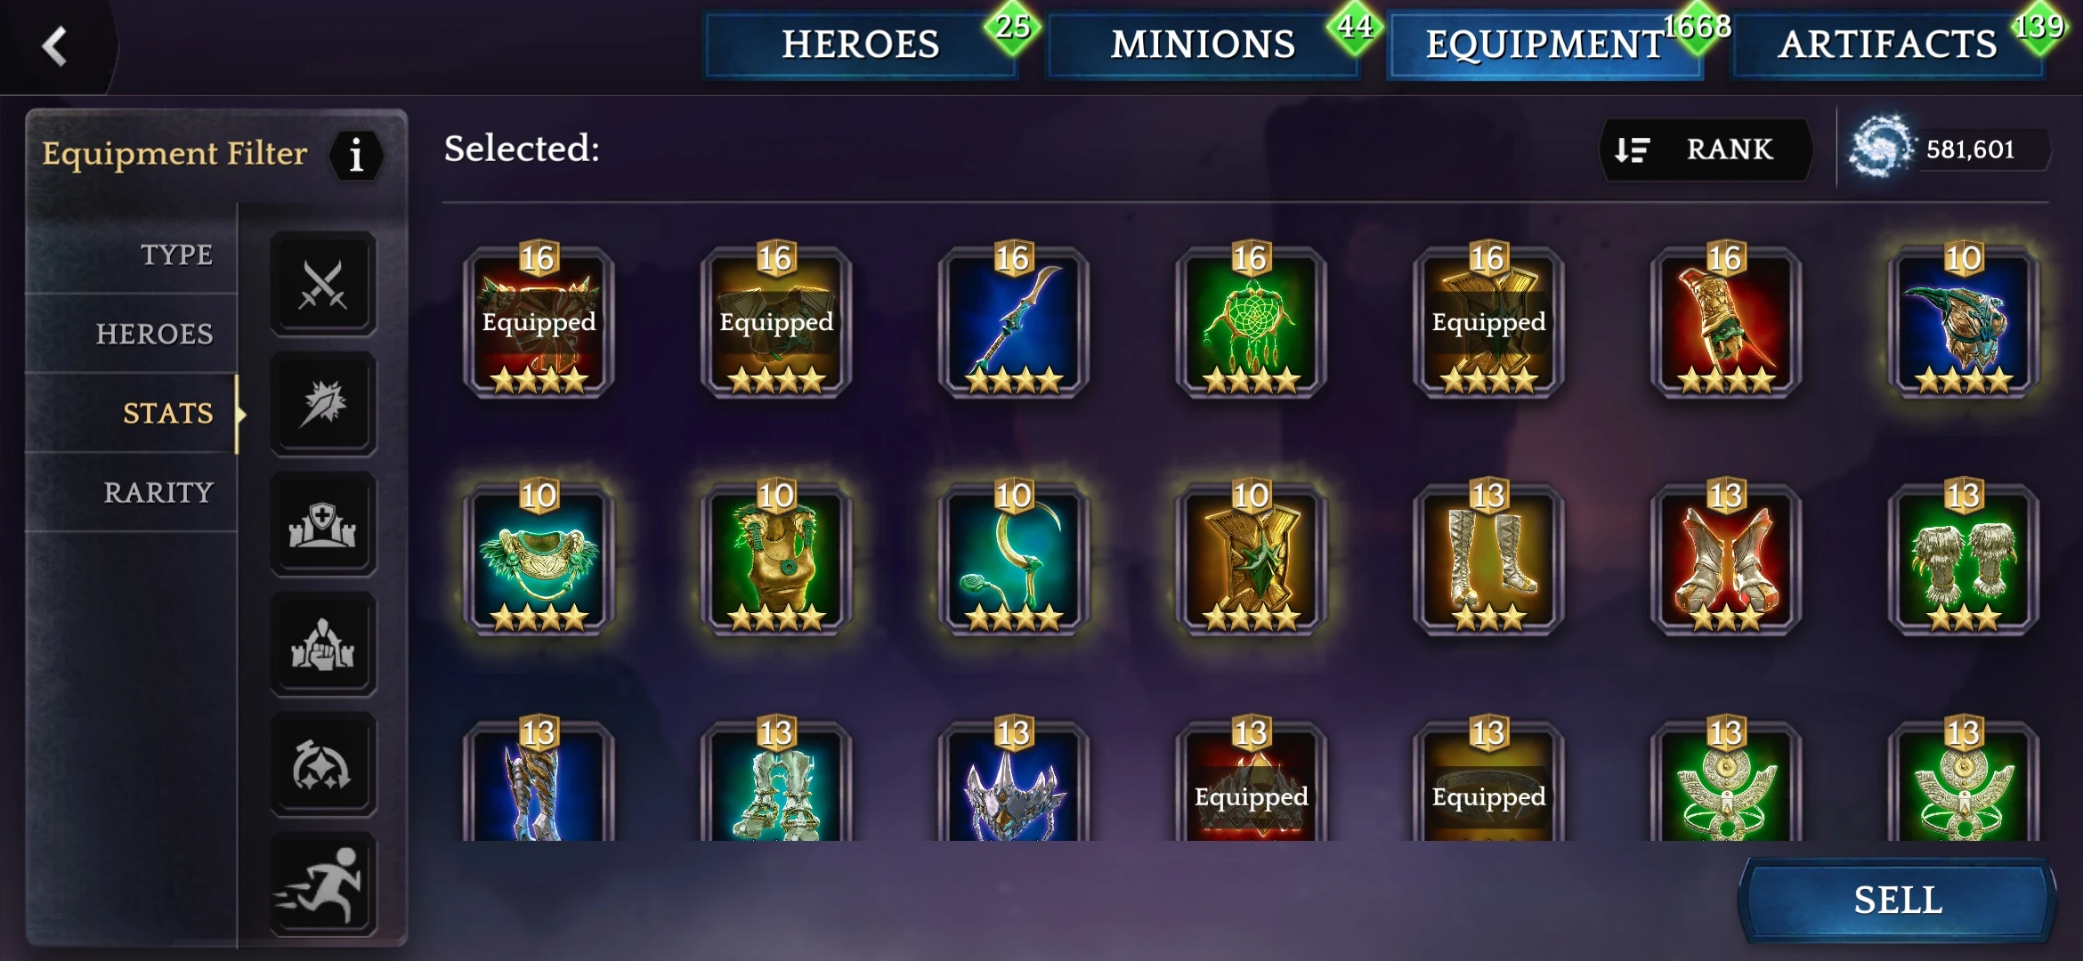Toggle the crossed swords attack stat filter
Image resolution: width=2083 pixels, height=961 pixels.
322,285
